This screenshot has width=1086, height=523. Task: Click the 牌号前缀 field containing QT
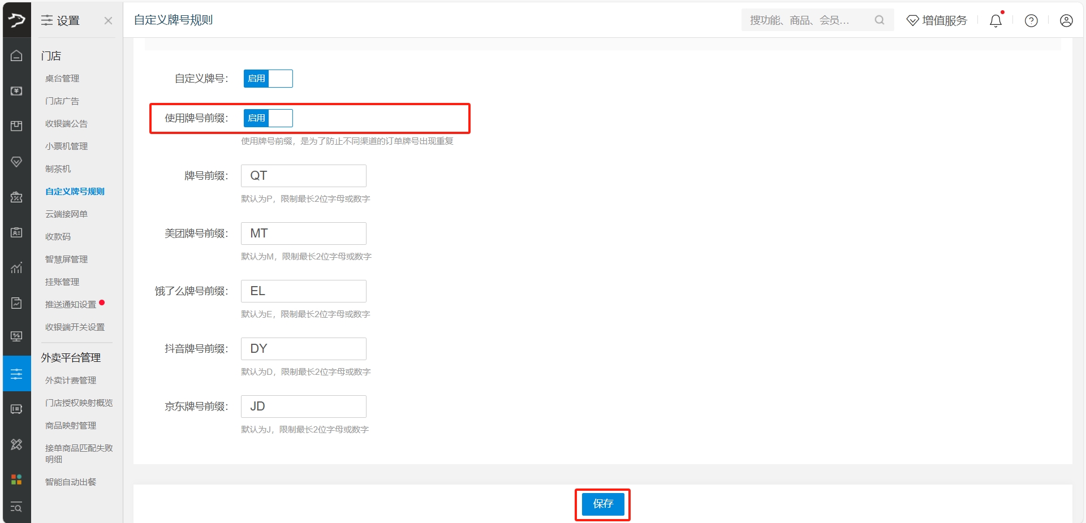coord(304,176)
